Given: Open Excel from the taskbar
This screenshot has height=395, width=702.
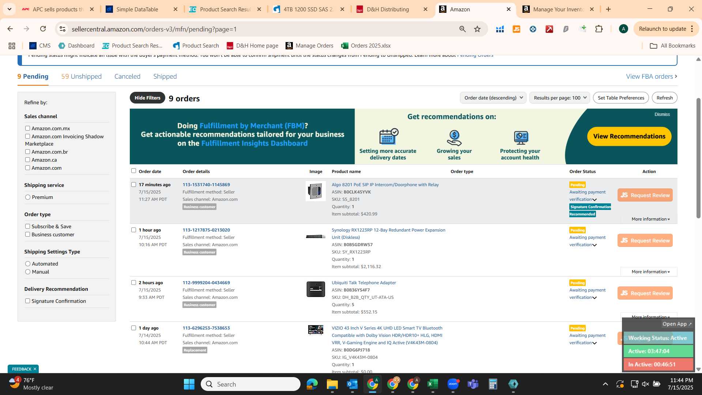Looking at the screenshot, I should tap(433, 384).
